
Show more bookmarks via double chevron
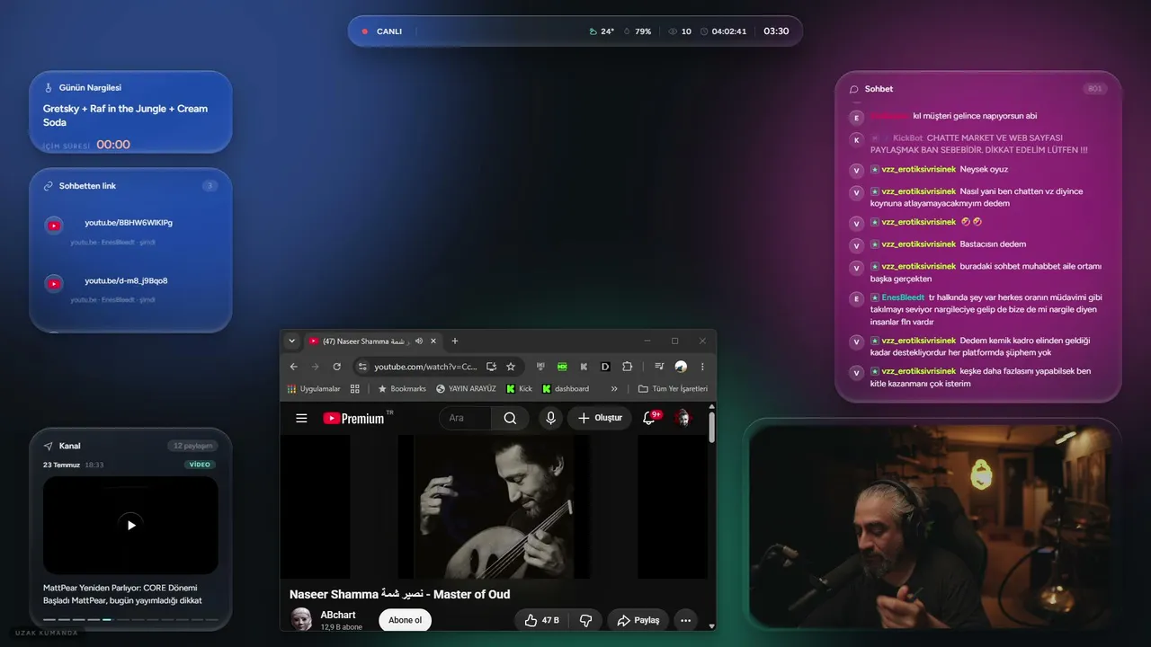pyautogui.click(x=614, y=389)
